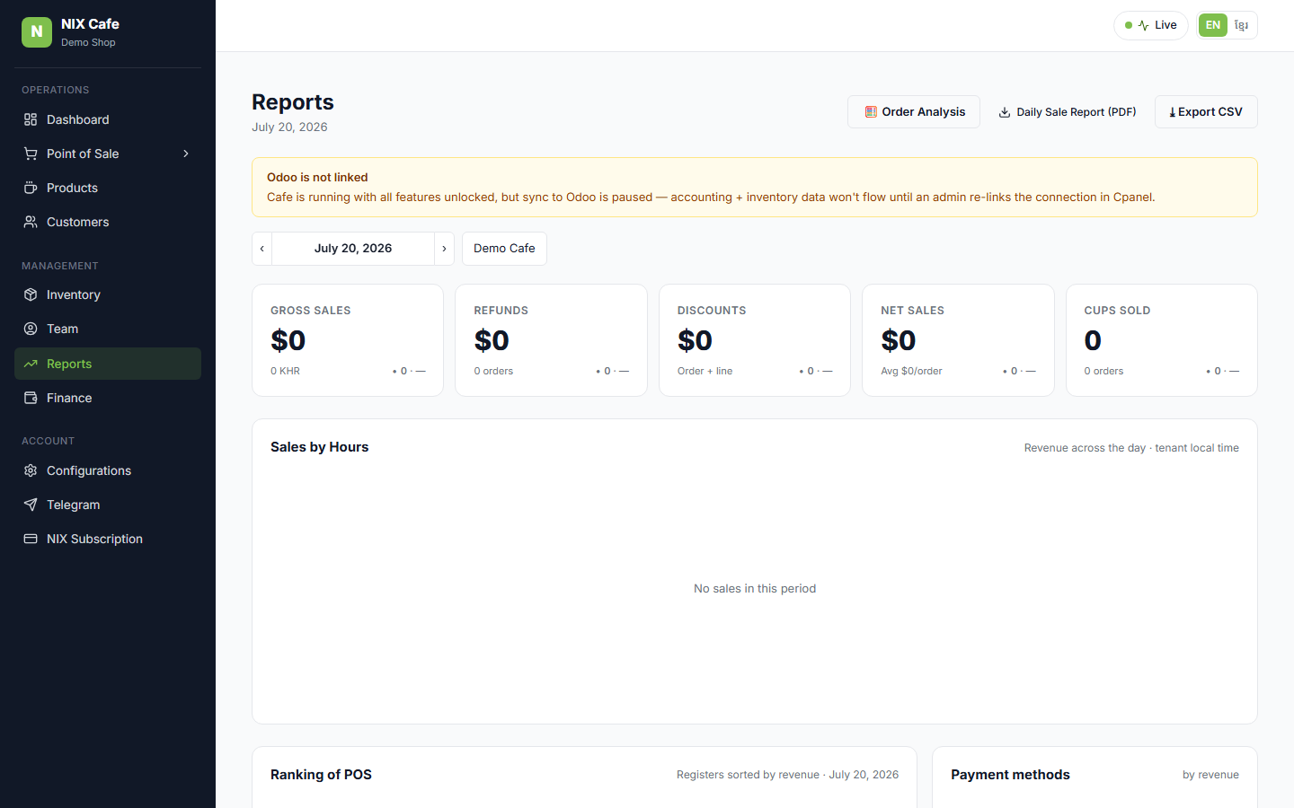Image resolution: width=1294 pixels, height=808 pixels.
Task: Click the download icon on Daily Sale Report
Action: point(1005,112)
